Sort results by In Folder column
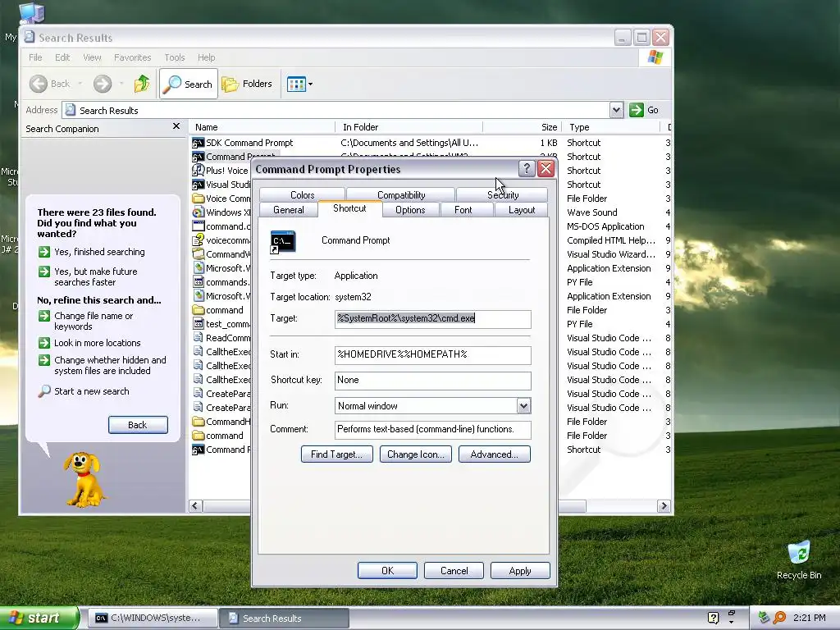 pyautogui.click(x=409, y=127)
